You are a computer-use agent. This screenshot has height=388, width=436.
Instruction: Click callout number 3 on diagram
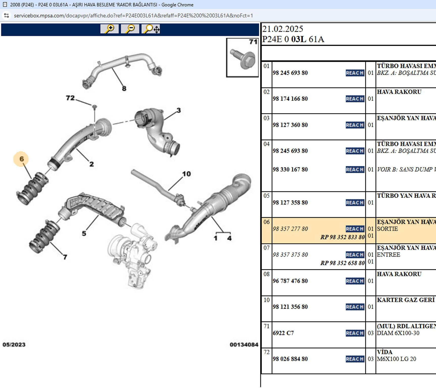pos(179,110)
